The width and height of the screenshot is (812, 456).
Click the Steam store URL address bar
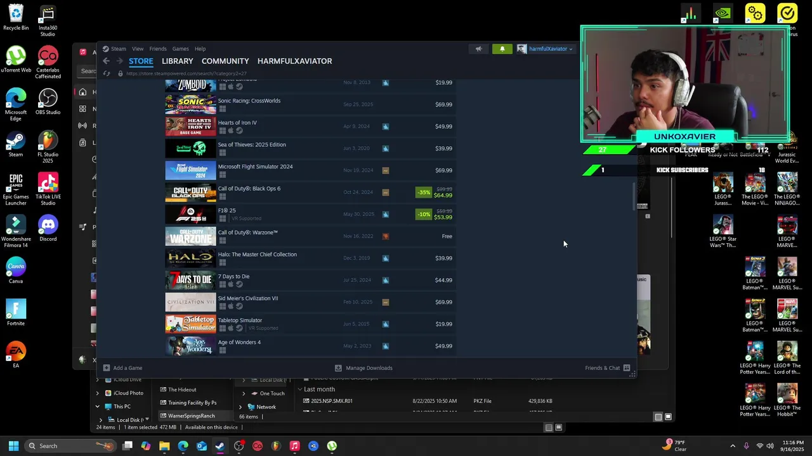[x=187, y=73]
